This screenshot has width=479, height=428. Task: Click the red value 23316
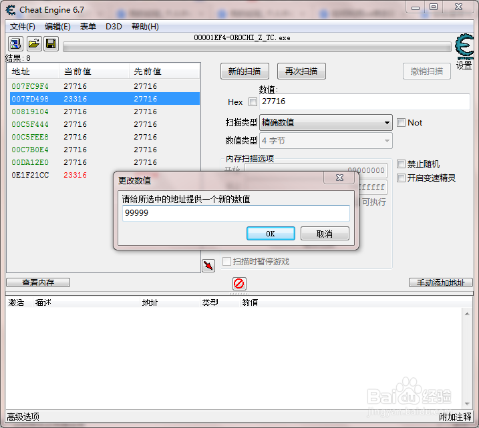[75, 175]
